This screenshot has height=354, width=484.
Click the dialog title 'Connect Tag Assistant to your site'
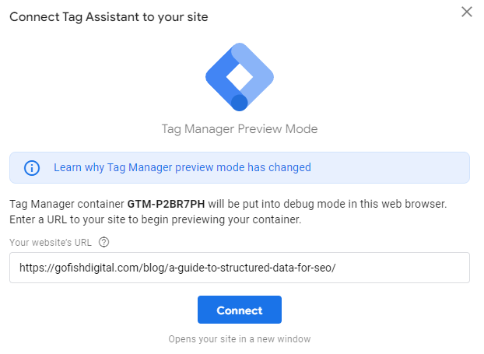coord(109,17)
